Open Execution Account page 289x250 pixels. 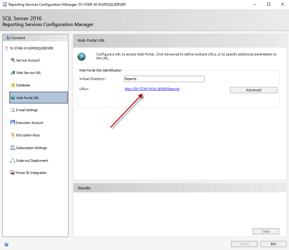30,123
